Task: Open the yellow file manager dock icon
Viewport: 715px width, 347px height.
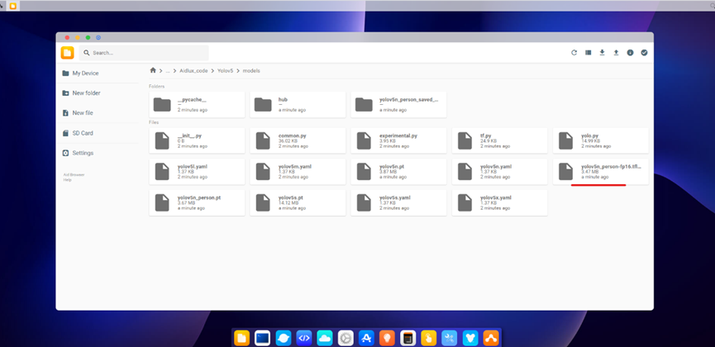Action: (241, 338)
